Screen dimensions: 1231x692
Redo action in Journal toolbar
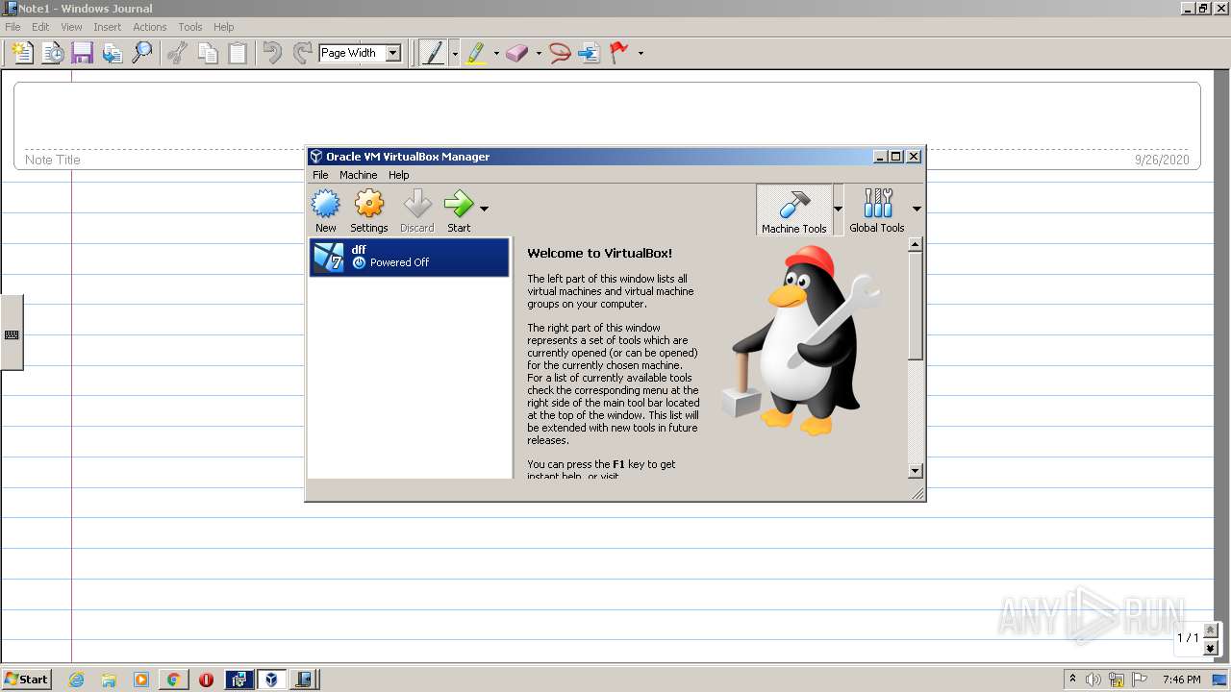point(302,53)
